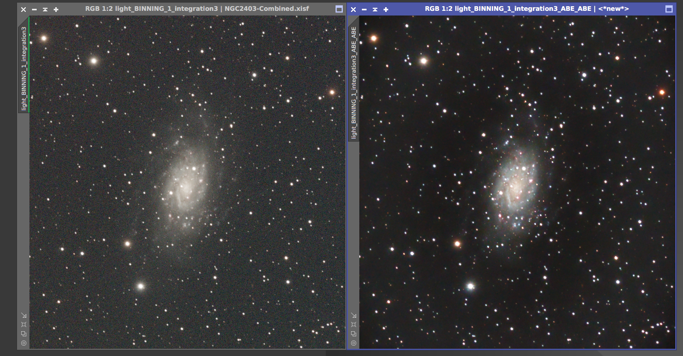Maximize NGC2403-Combined.xisf window with plus button
Image resolution: width=683 pixels, height=356 pixels.
click(56, 9)
